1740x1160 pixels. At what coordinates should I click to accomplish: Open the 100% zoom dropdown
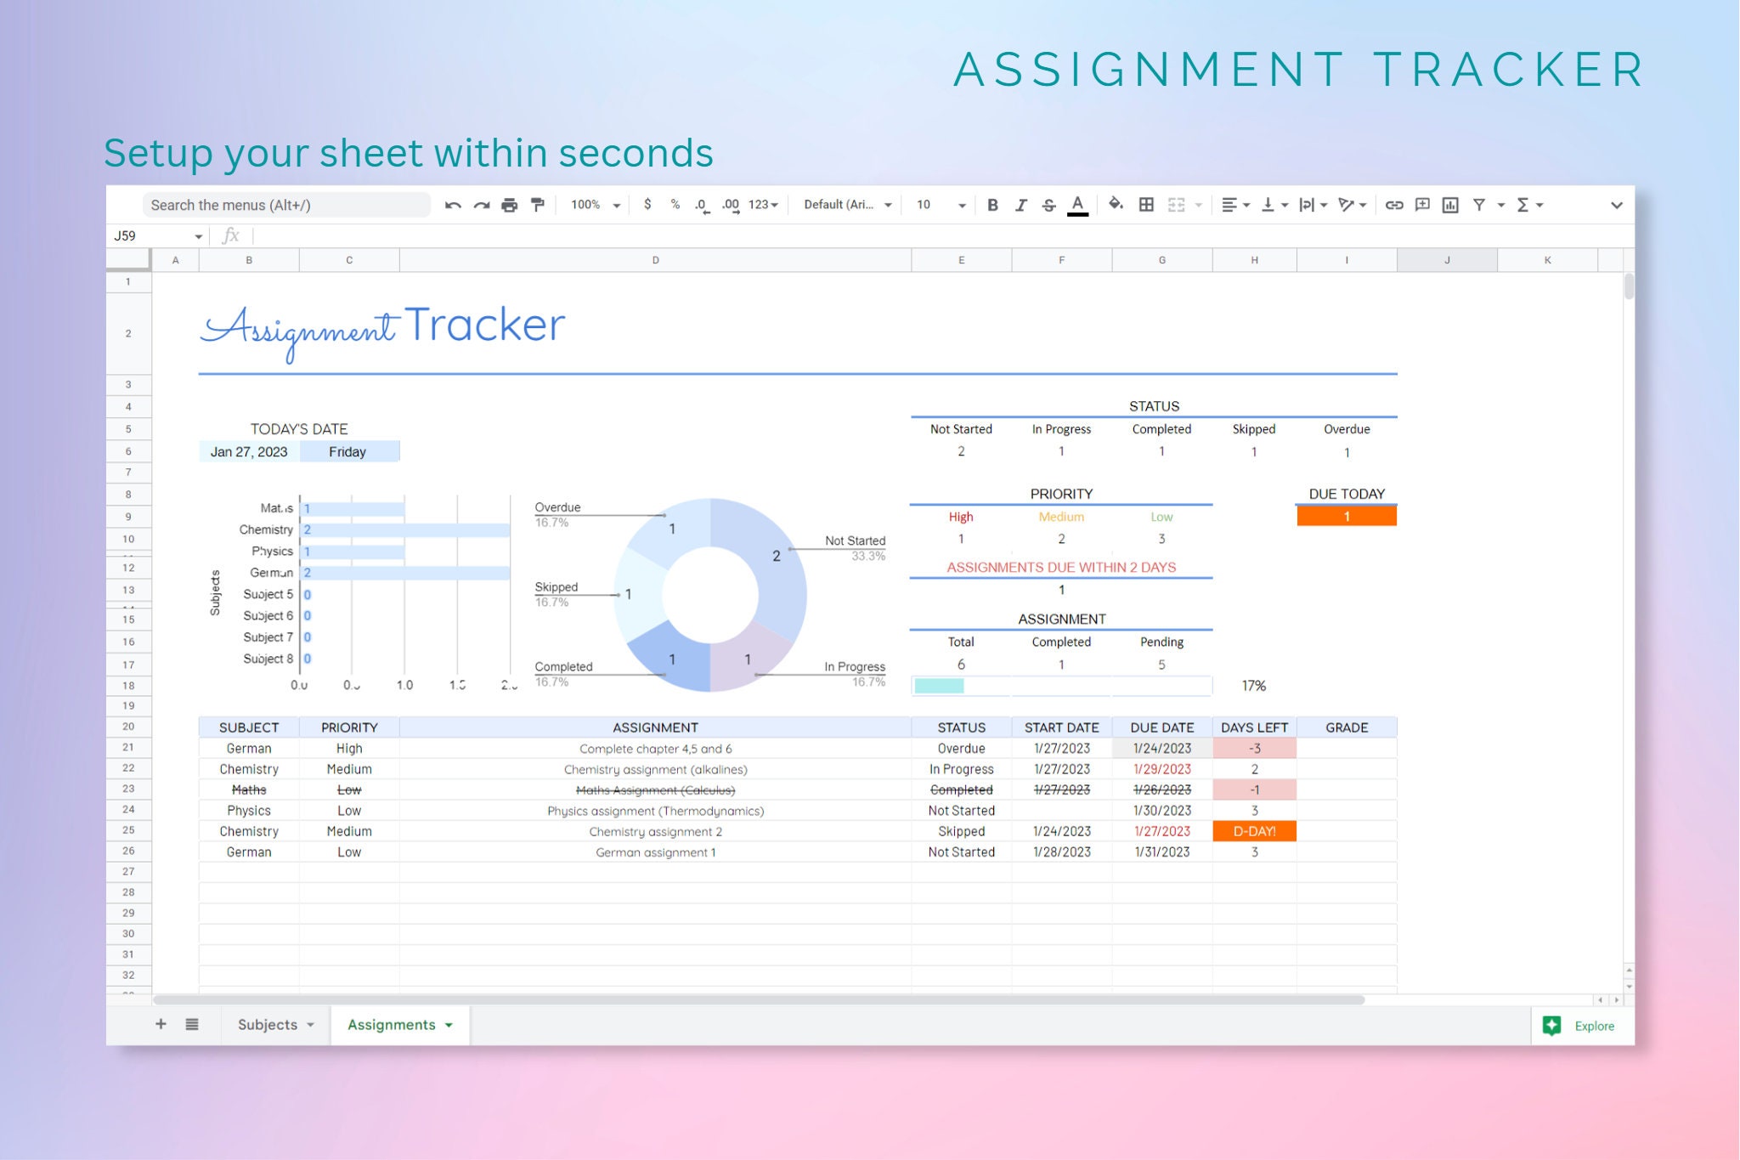(595, 205)
